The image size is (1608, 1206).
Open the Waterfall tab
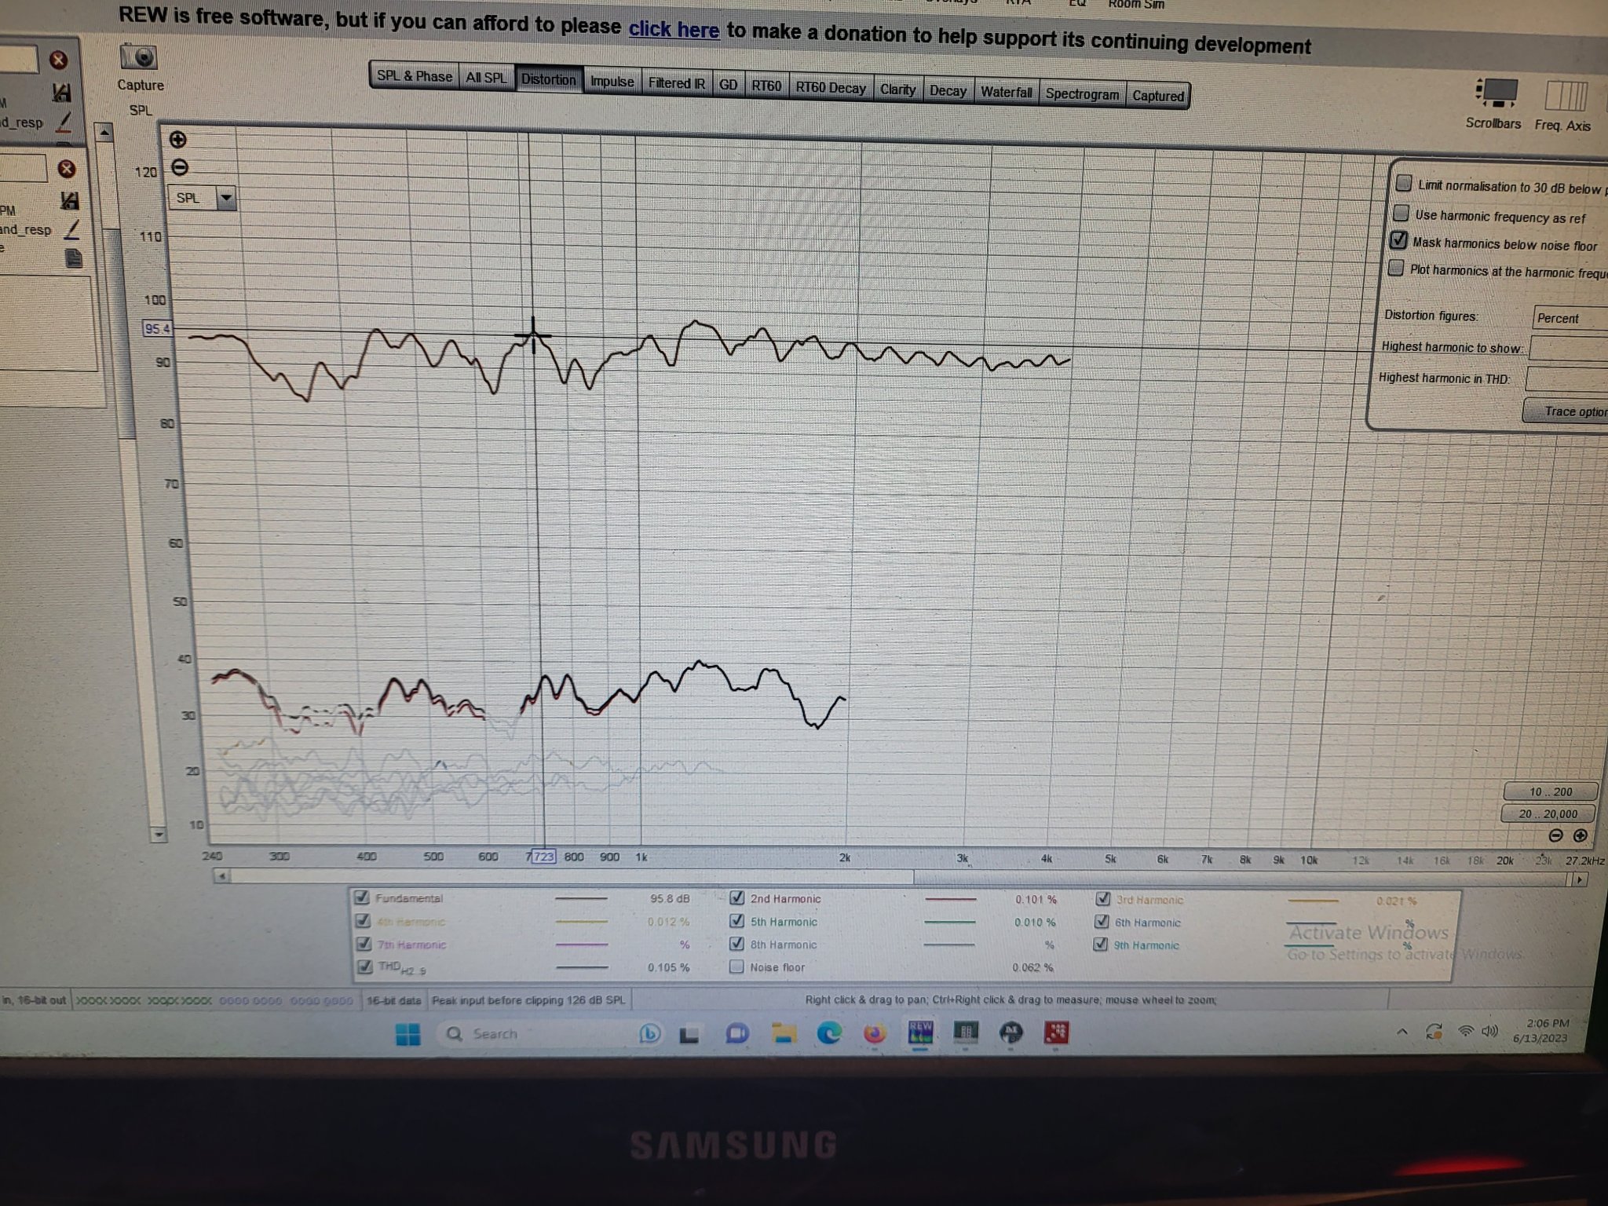point(1006,92)
